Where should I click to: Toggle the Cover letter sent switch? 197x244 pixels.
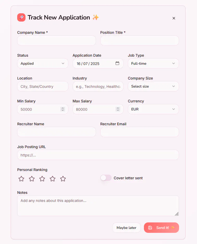106,178
